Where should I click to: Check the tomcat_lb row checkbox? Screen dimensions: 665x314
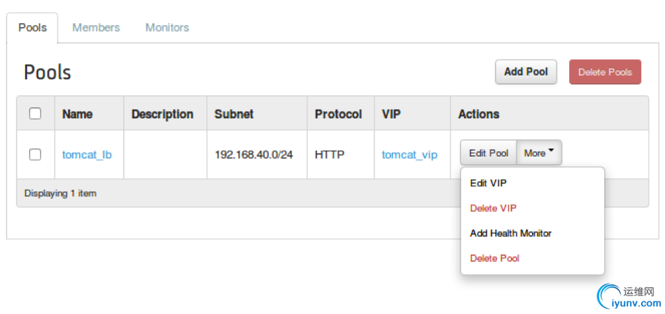click(36, 154)
